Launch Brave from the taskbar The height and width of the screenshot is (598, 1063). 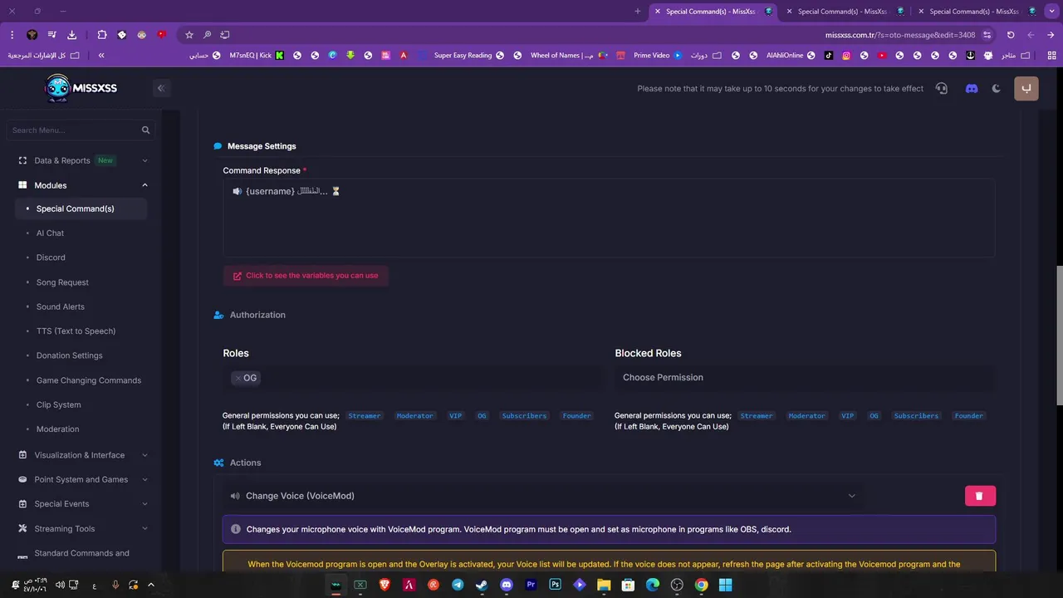[x=385, y=585]
